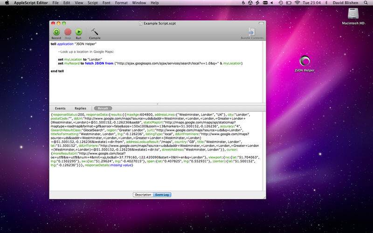Select the Macintosh HD desktop icon
Viewport: 373px width, 233px height.
(x=353, y=16)
